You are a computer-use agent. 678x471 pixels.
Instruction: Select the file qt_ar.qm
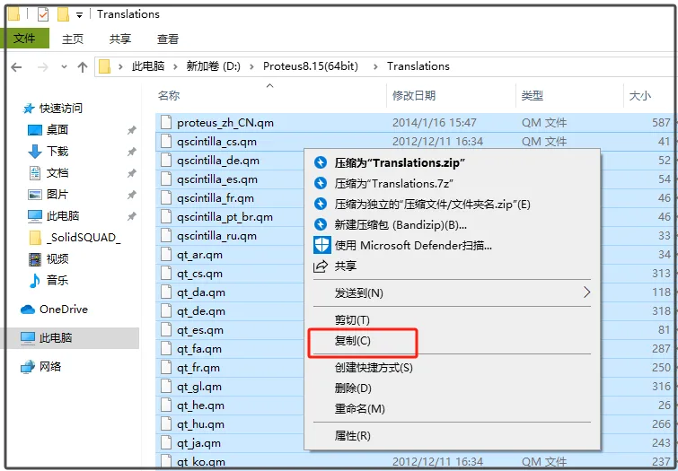click(x=199, y=255)
